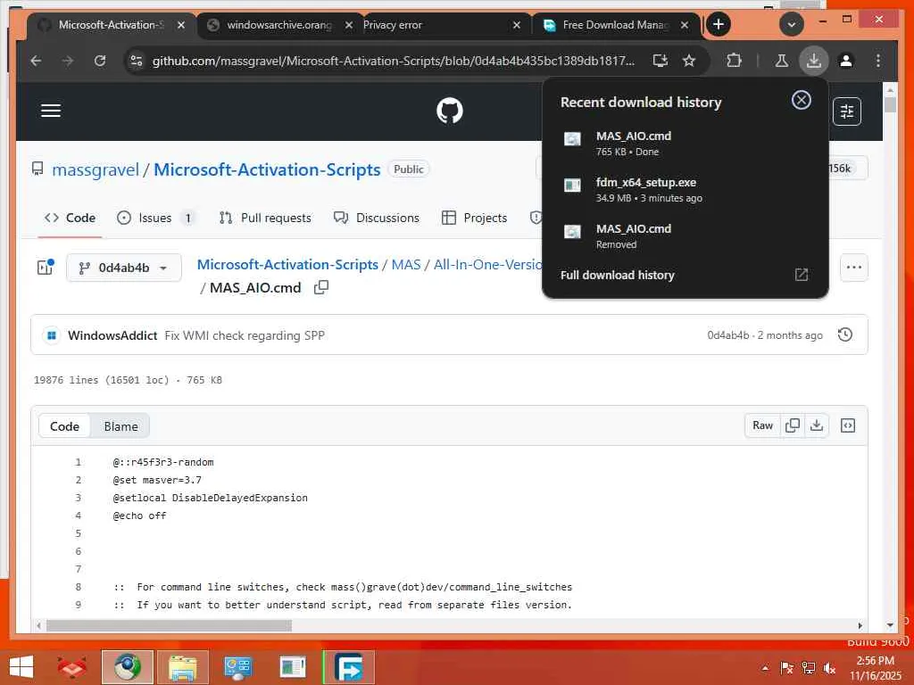Toggle the browser downloads toolbar button
The image size is (914, 685).
(x=814, y=61)
